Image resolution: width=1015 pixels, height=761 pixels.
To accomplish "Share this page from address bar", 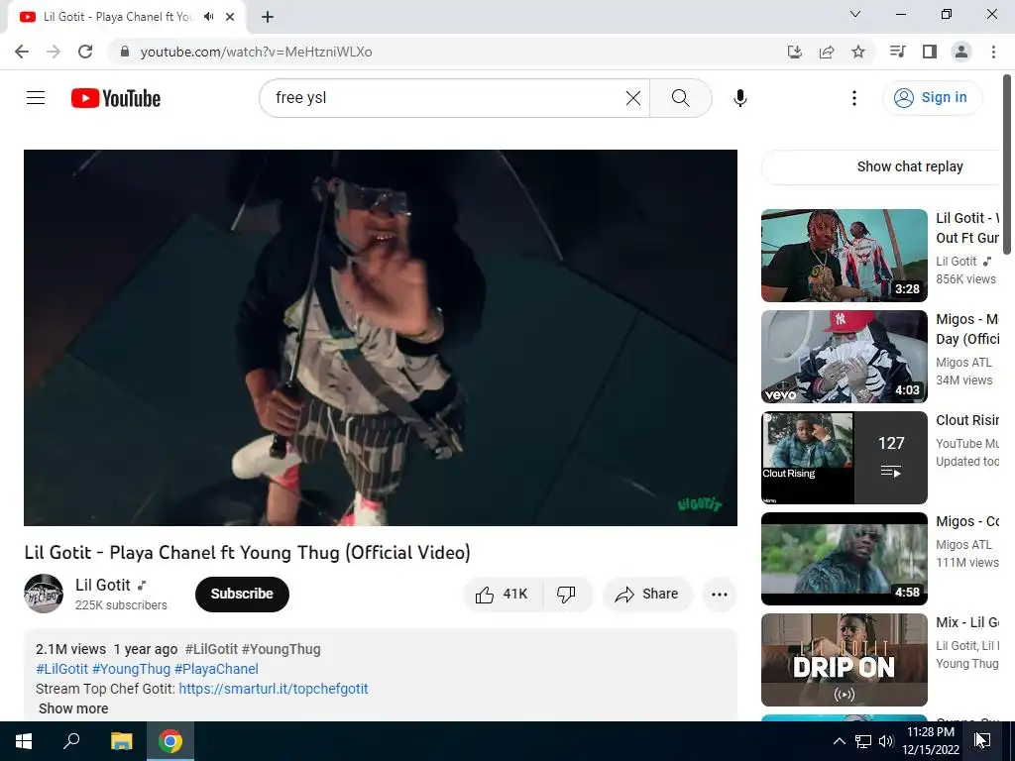I will pyautogui.click(x=827, y=52).
